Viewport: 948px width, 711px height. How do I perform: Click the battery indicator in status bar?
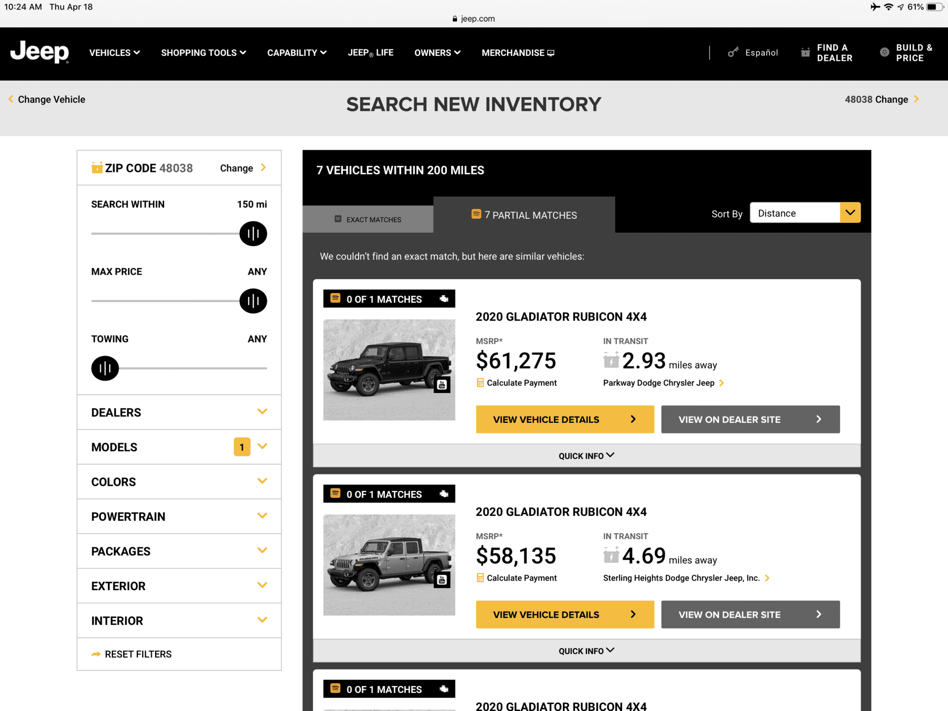(x=935, y=7)
